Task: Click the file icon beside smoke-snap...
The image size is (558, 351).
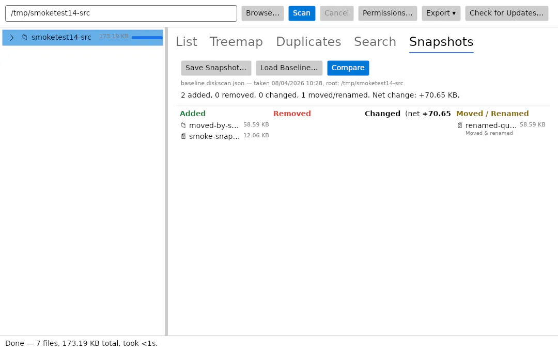Action: [183, 136]
